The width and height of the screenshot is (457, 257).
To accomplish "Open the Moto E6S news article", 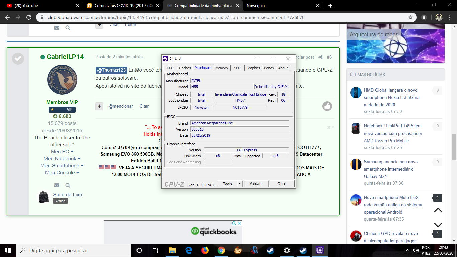I will click(393, 205).
